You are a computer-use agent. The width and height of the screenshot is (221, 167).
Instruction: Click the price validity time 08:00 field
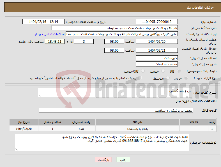[x=114, y=50]
